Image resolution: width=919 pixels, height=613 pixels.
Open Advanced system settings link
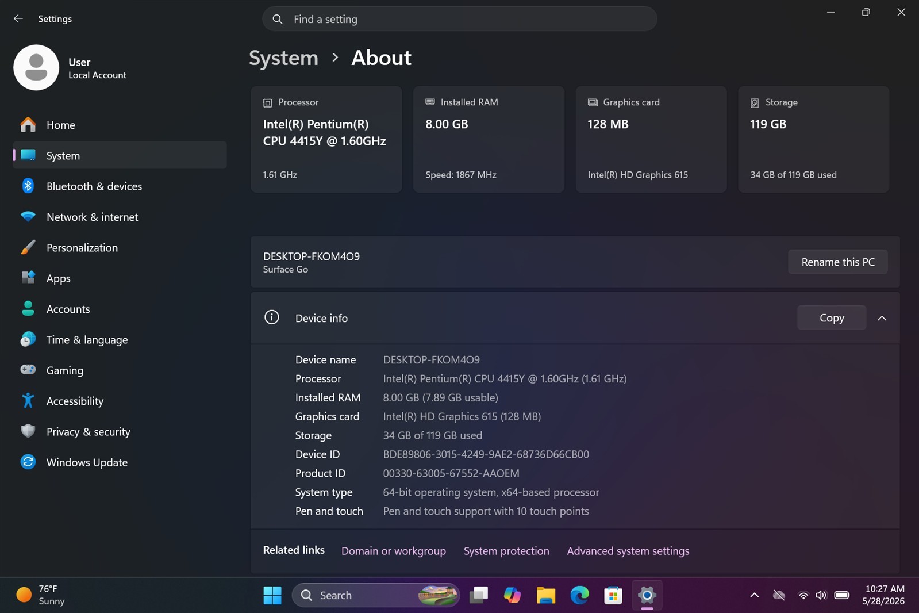628,551
